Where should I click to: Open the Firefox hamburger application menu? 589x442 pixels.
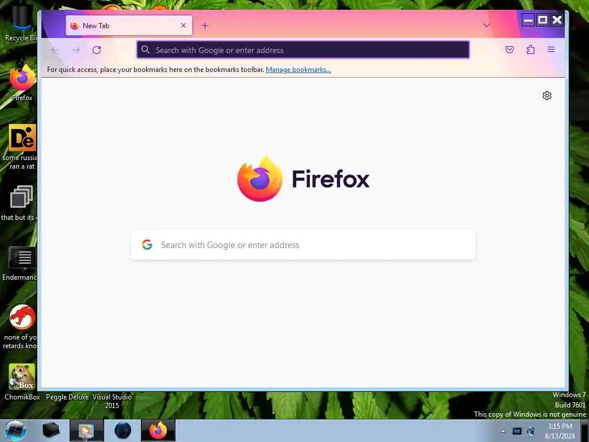point(551,49)
